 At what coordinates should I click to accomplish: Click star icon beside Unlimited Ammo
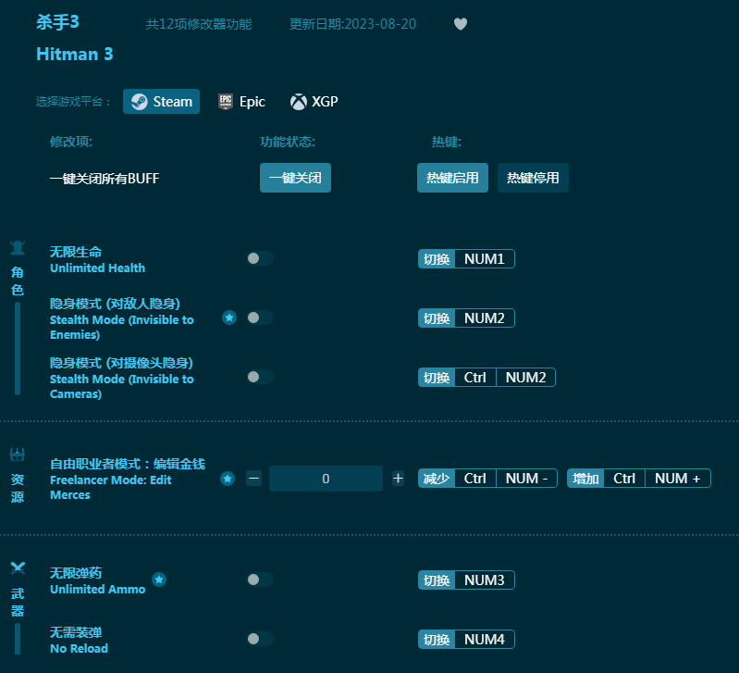[x=159, y=580]
